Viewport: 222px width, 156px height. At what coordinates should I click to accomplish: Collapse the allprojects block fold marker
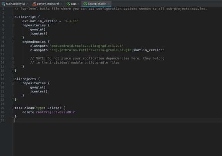point(13,79)
